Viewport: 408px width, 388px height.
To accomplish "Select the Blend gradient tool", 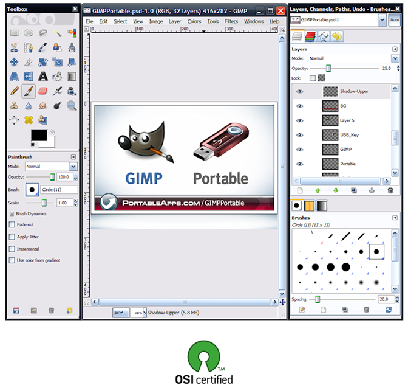I will click(72, 77).
